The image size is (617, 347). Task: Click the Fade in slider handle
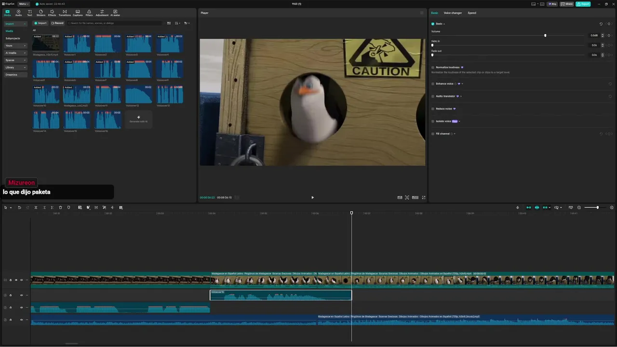pyautogui.click(x=432, y=45)
